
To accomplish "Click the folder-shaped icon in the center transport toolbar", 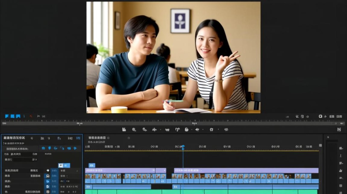I will pyautogui.click(x=124, y=130).
